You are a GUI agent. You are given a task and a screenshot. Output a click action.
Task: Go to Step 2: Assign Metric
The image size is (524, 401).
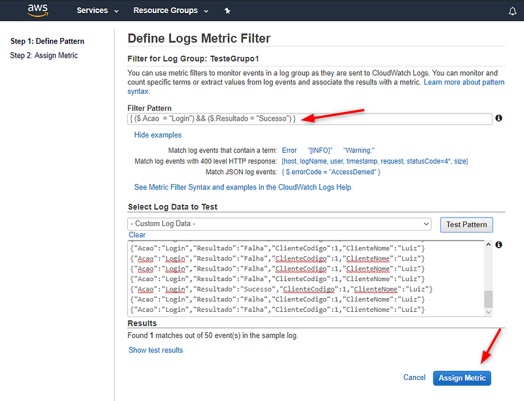(44, 56)
